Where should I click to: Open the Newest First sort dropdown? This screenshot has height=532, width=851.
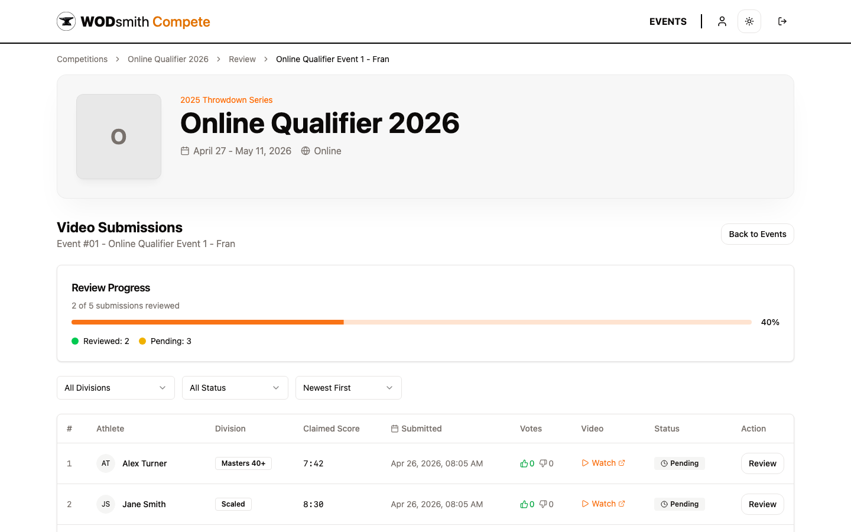(349, 388)
